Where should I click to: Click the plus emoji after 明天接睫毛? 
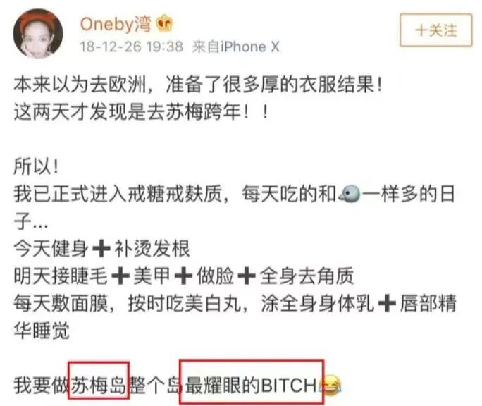point(121,276)
